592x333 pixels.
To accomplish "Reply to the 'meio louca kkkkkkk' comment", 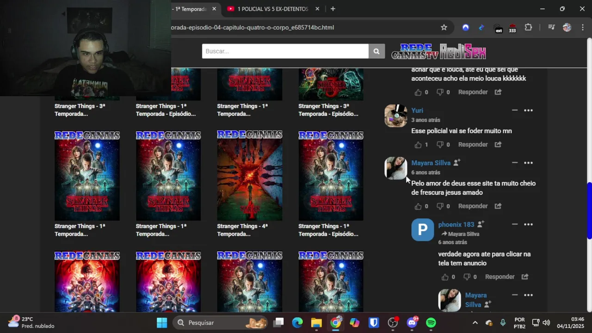I will coord(473,92).
